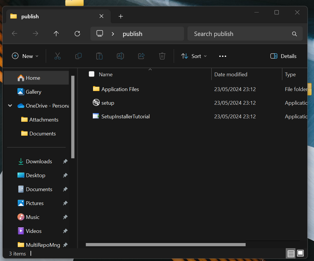Open the See more menu

click(x=222, y=56)
